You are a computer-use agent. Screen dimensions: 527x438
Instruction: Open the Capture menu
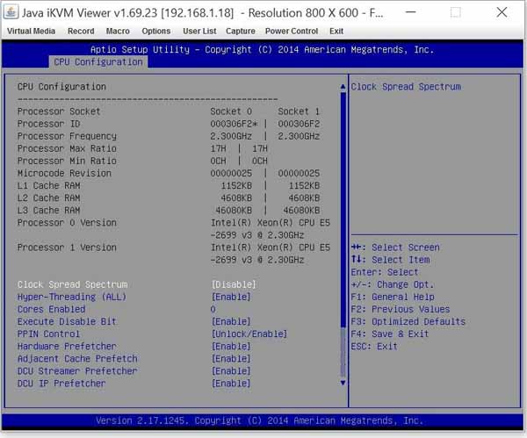pos(241,31)
